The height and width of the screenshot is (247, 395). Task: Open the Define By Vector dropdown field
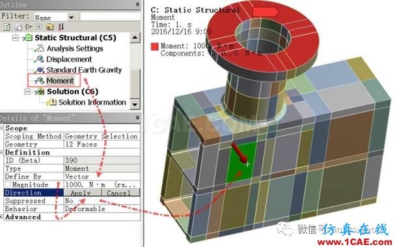102,177
